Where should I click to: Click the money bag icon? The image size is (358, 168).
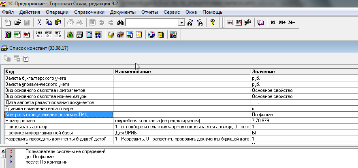[x=70, y=35]
